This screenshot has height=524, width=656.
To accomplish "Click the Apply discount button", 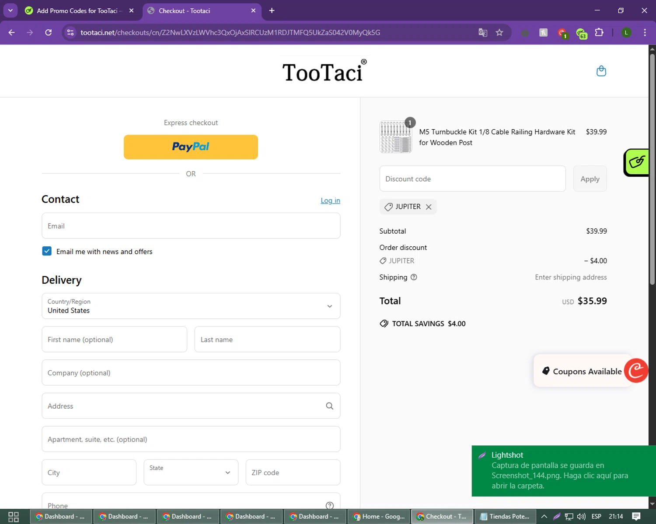I will [590, 179].
